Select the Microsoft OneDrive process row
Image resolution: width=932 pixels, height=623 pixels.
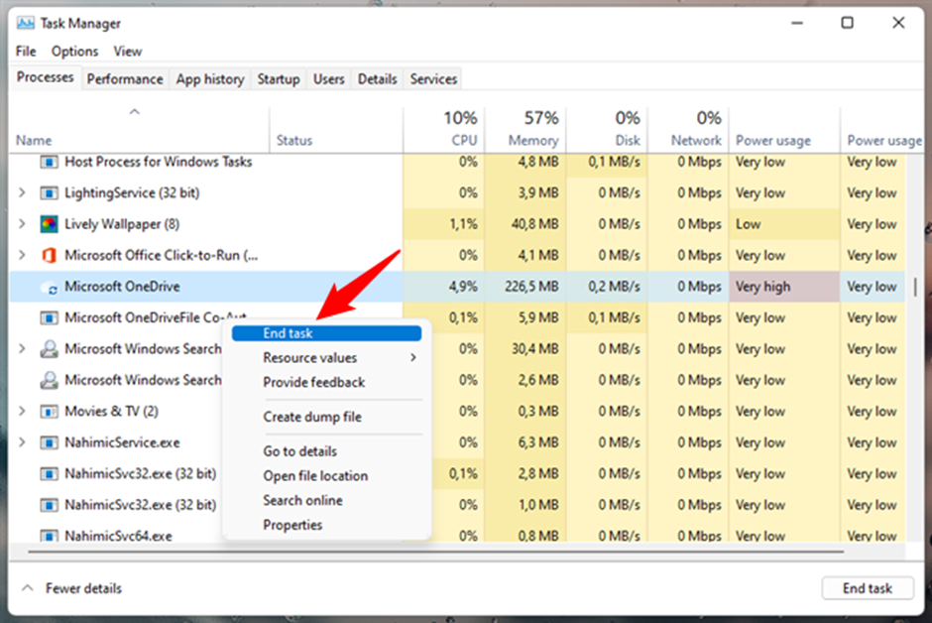tap(458, 287)
